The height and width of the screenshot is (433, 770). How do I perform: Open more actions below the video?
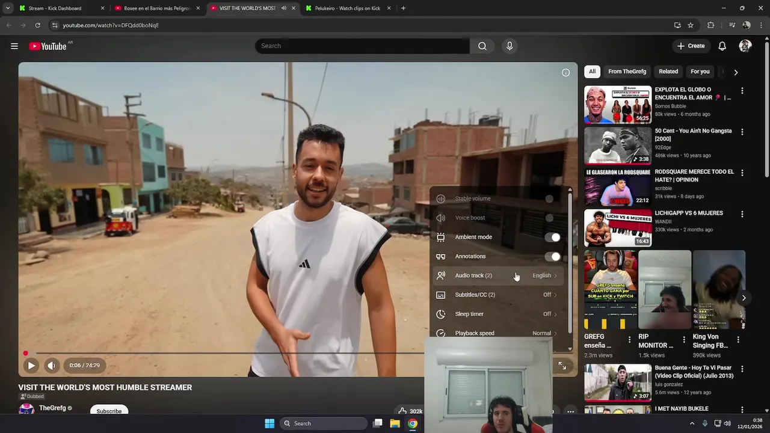click(570, 411)
